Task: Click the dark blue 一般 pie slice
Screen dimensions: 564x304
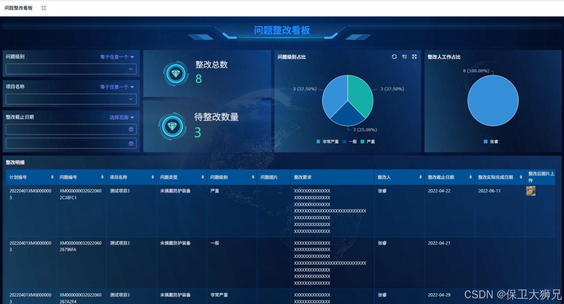Action: pos(347,114)
